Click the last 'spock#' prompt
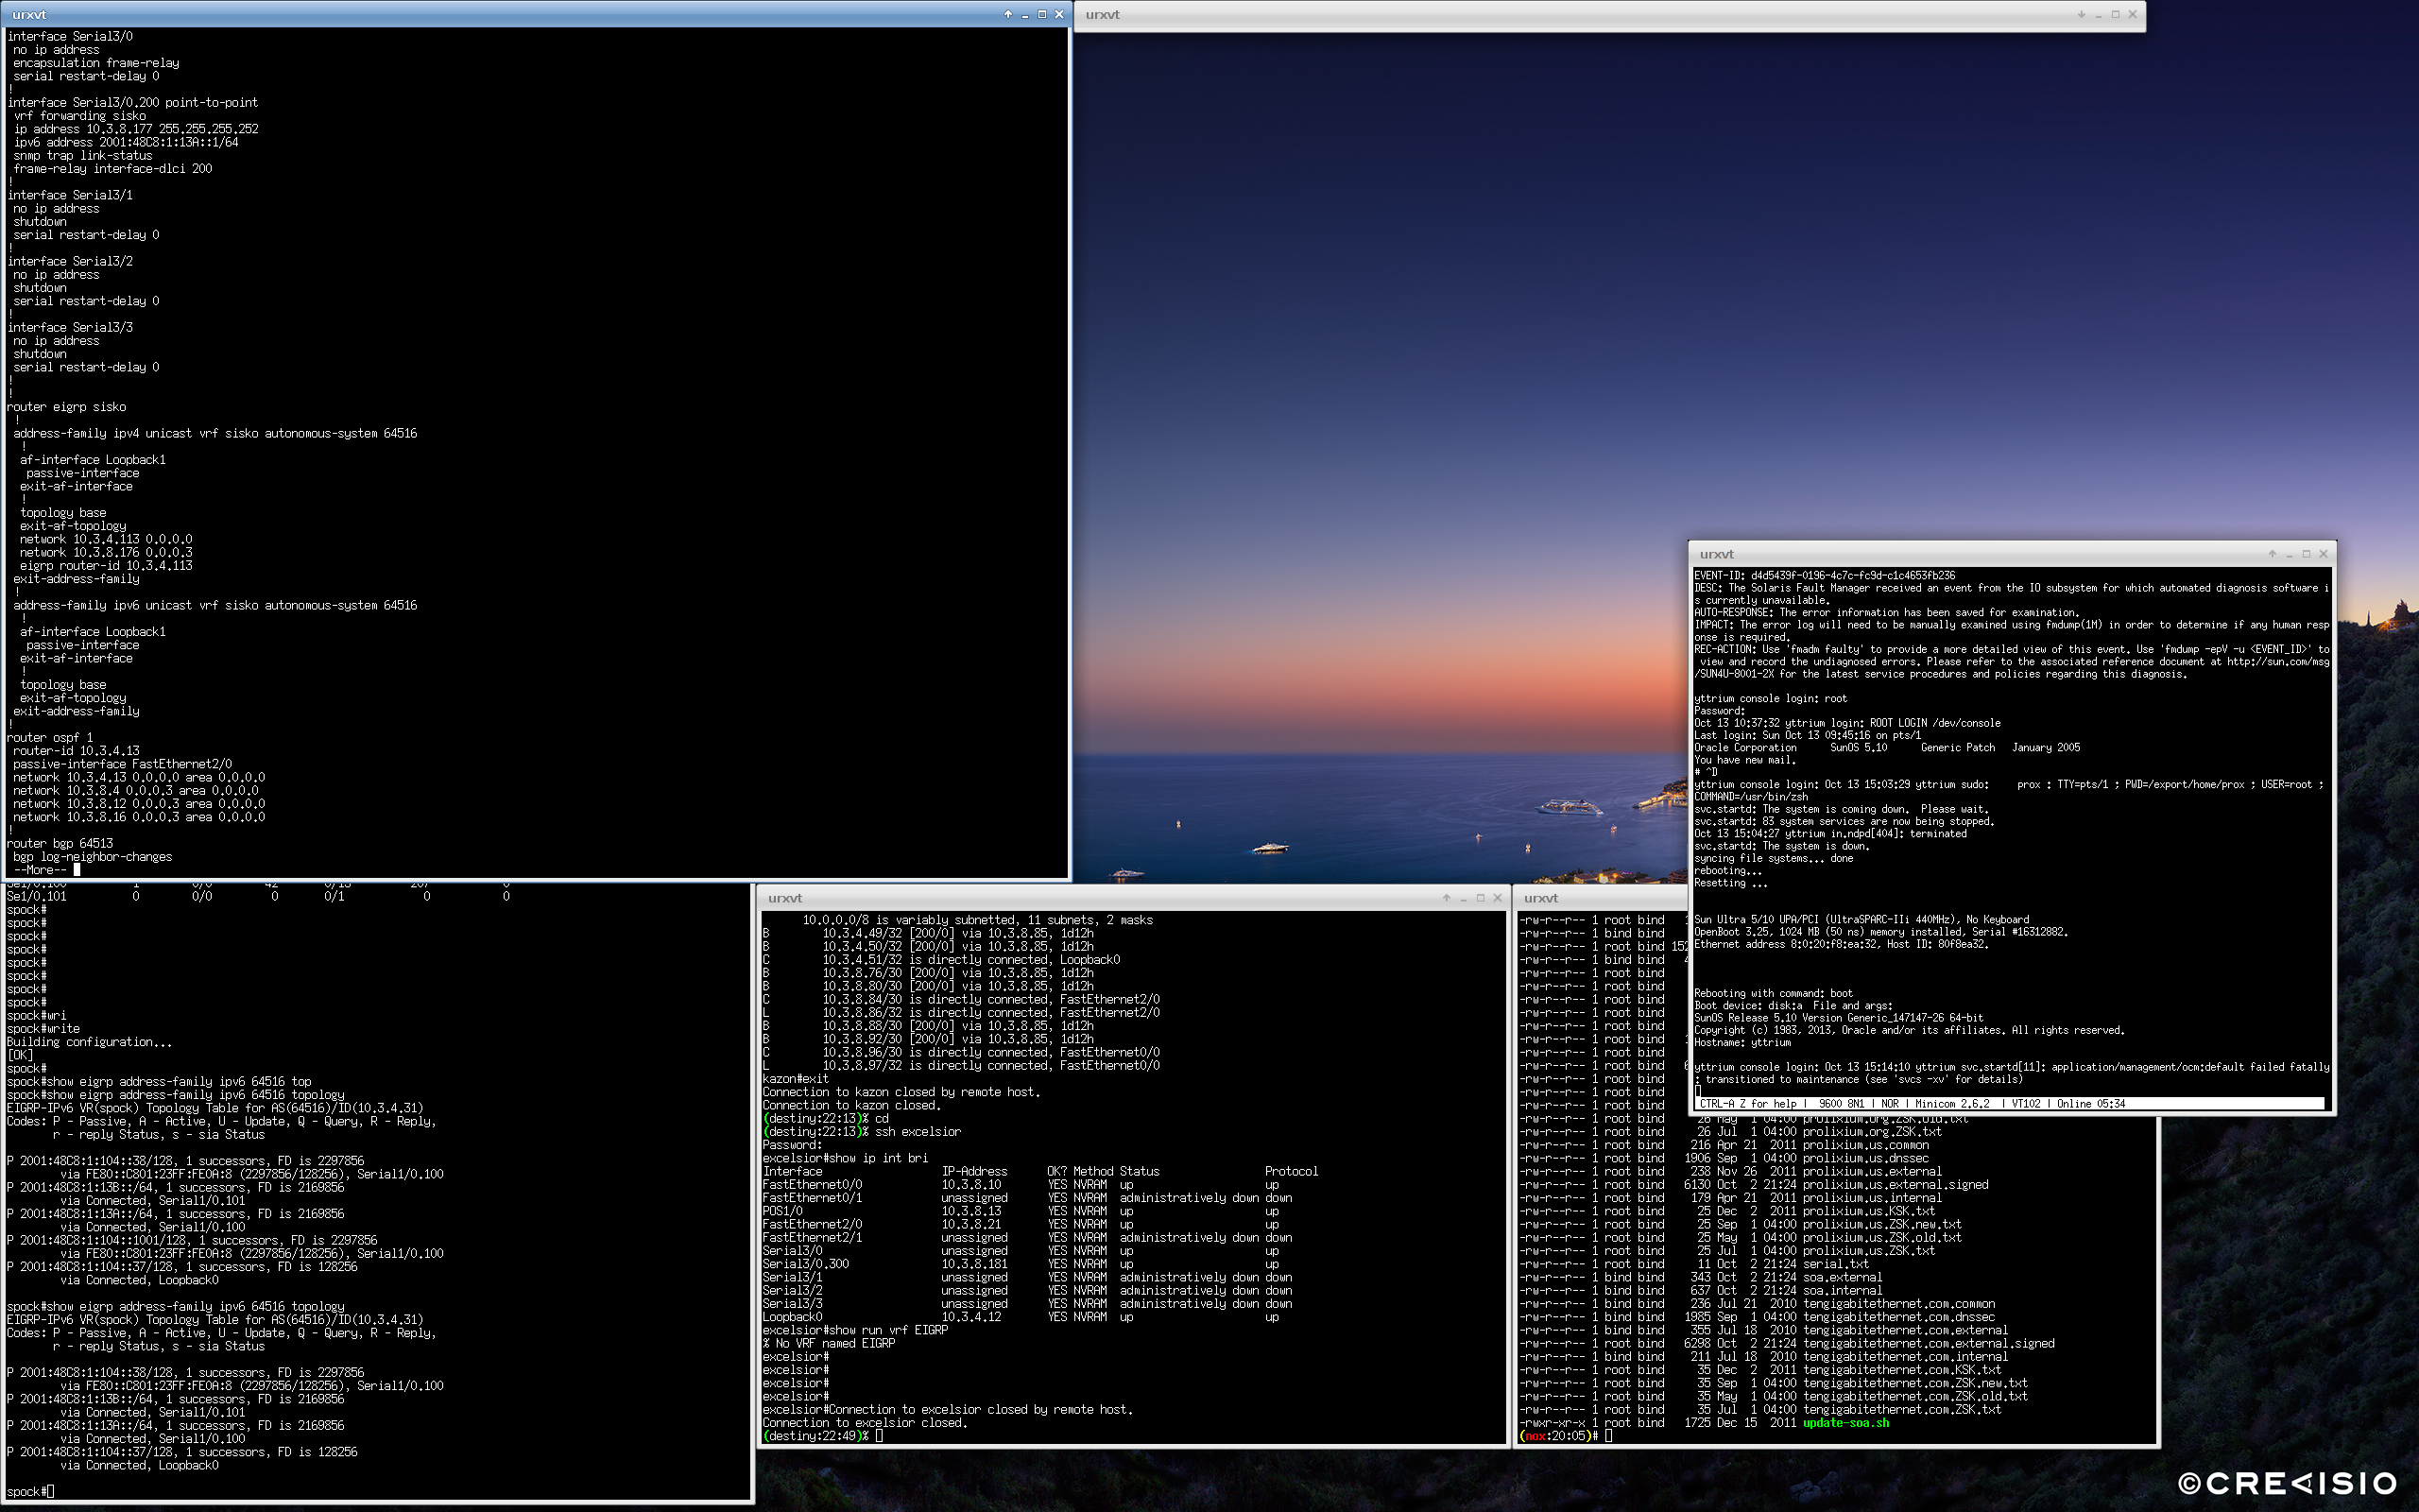 point(26,1491)
